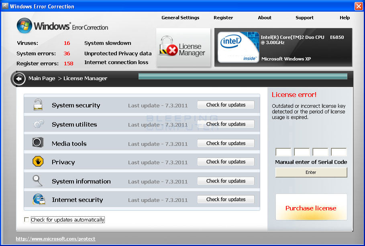Click the Internet security globe icon
Image resolution: width=365 pixels, height=246 pixels.
(x=39, y=199)
